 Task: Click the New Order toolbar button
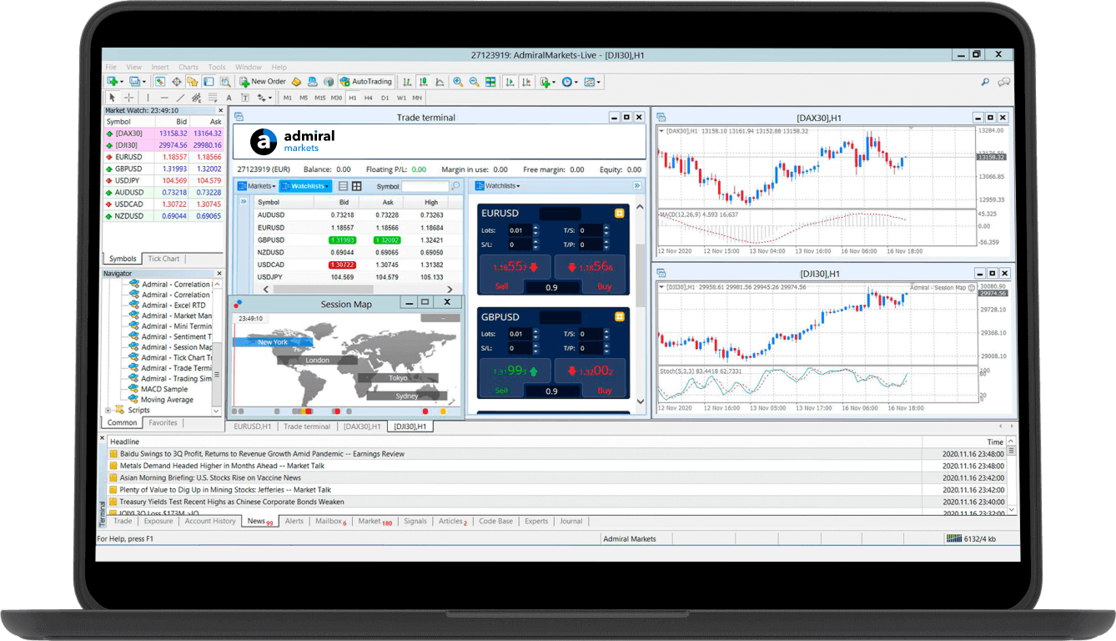[263, 82]
